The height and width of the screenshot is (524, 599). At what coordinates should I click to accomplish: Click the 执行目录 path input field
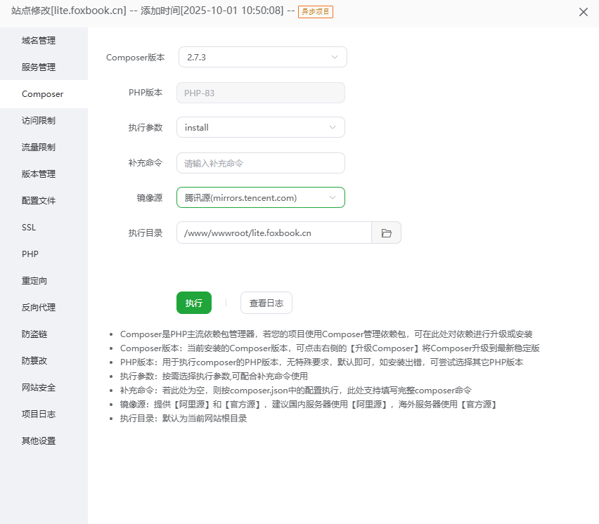tap(273, 233)
